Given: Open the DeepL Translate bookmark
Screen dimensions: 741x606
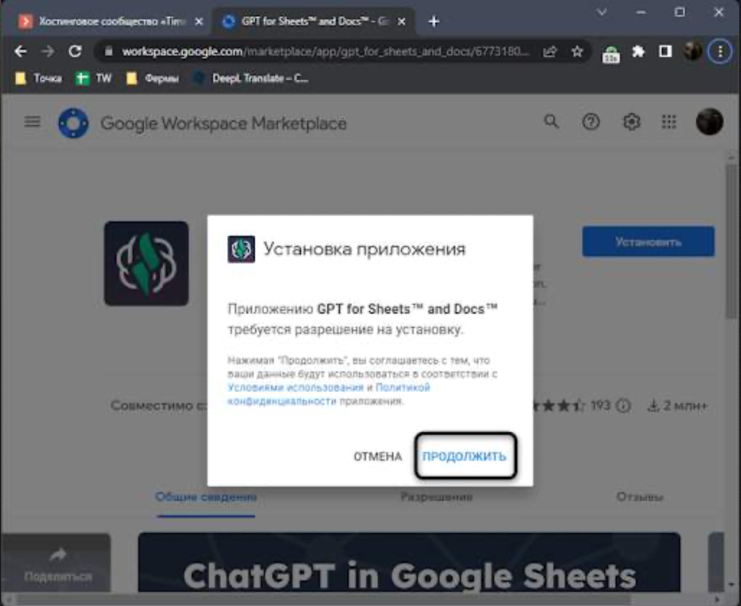Looking at the screenshot, I should [x=251, y=78].
